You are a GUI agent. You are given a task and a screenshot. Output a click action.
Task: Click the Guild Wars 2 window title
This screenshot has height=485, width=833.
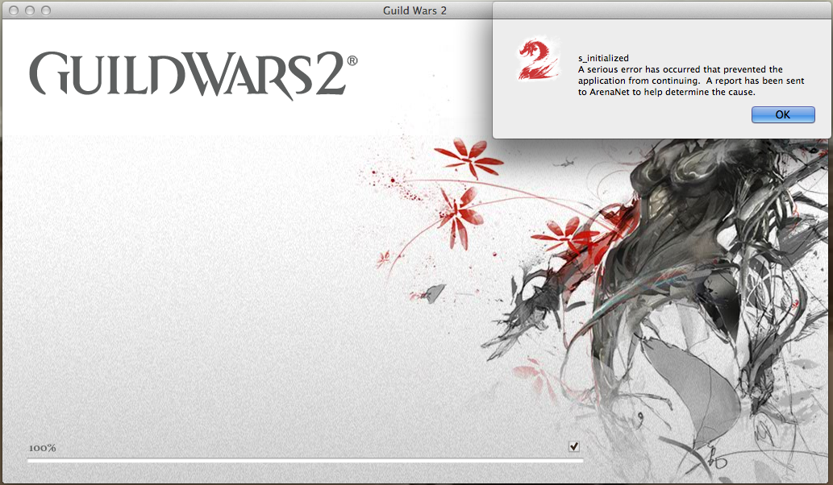[x=414, y=10]
